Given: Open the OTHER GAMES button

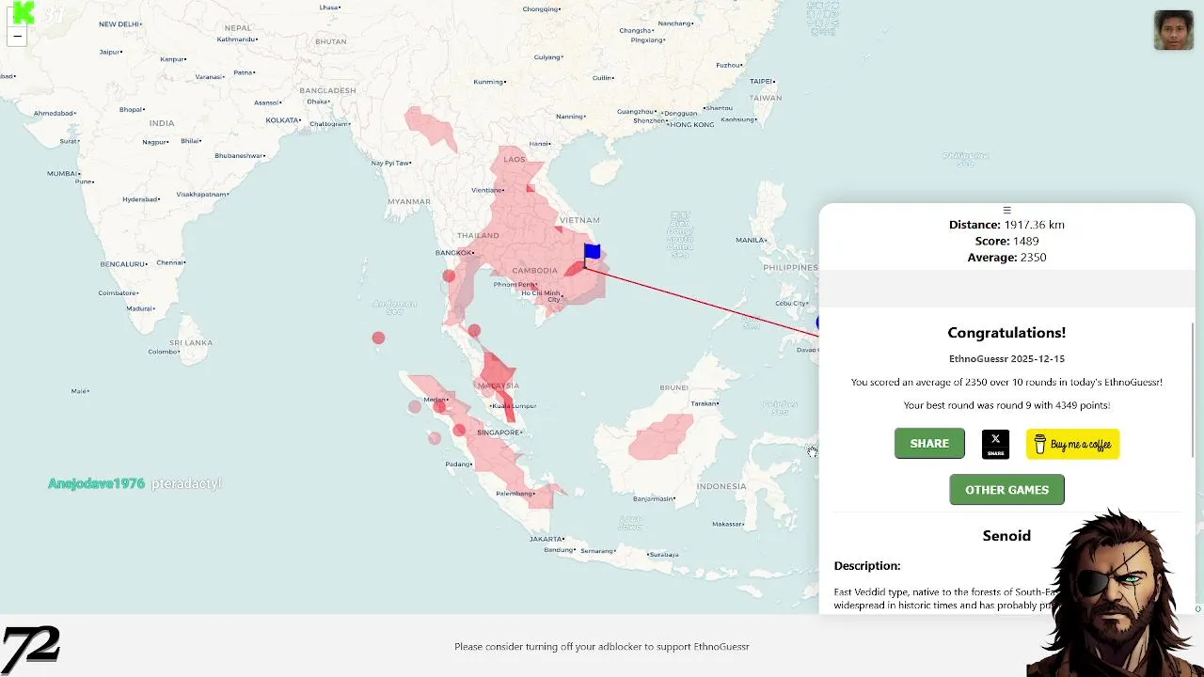Looking at the screenshot, I should click(1006, 489).
